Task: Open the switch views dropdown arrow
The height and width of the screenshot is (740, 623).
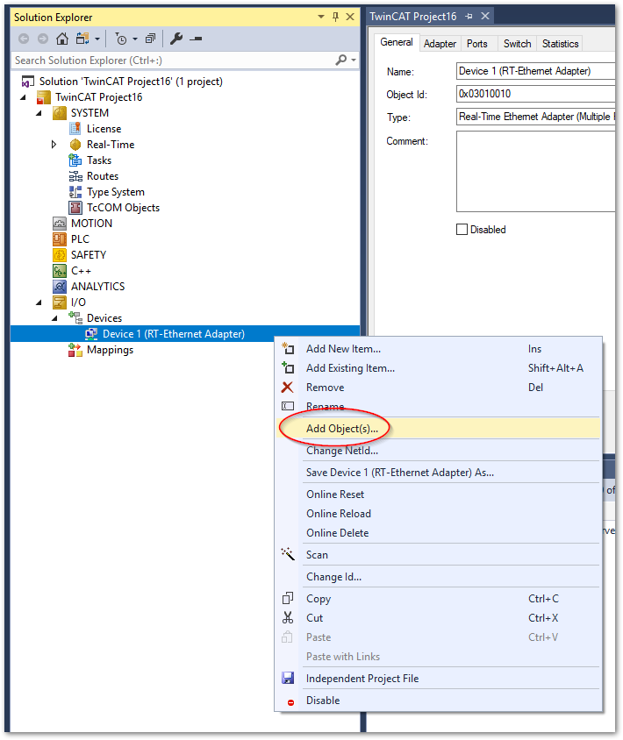Action: [97, 39]
